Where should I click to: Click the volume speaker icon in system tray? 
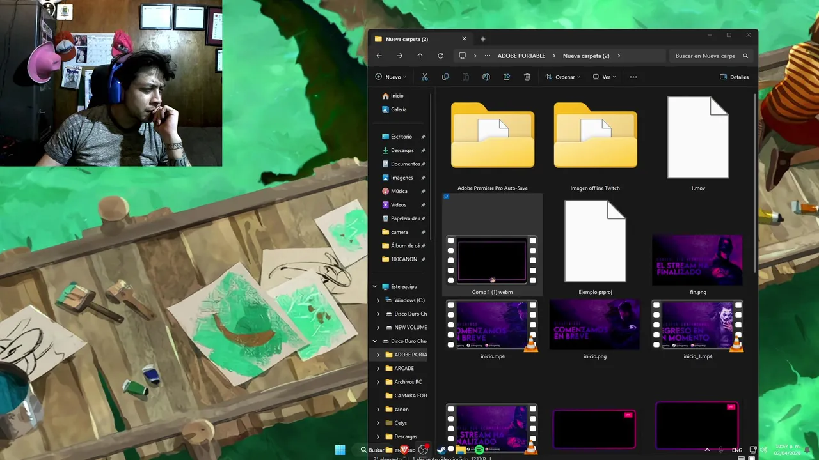pyautogui.click(x=763, y=450)
